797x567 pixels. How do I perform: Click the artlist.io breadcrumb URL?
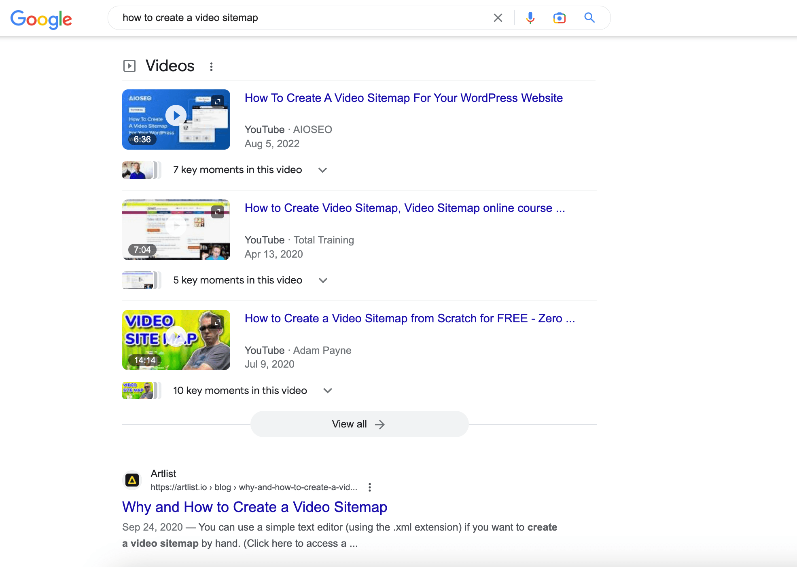tap(254, 487)
